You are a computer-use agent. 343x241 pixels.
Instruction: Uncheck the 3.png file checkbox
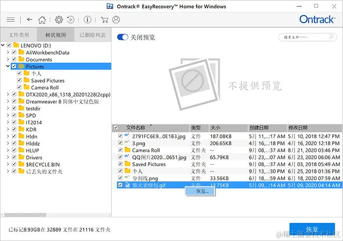pos(120,143)
